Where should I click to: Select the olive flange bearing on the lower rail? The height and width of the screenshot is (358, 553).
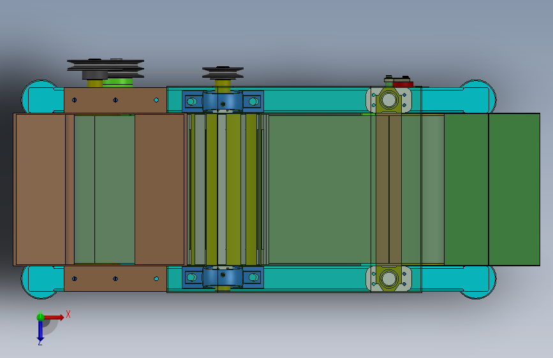[388, 278]
